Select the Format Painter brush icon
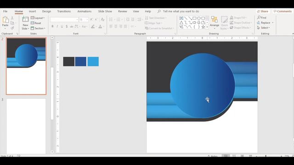Image resolution: width=294 pixels, height=165 pixels. [12, 28]
